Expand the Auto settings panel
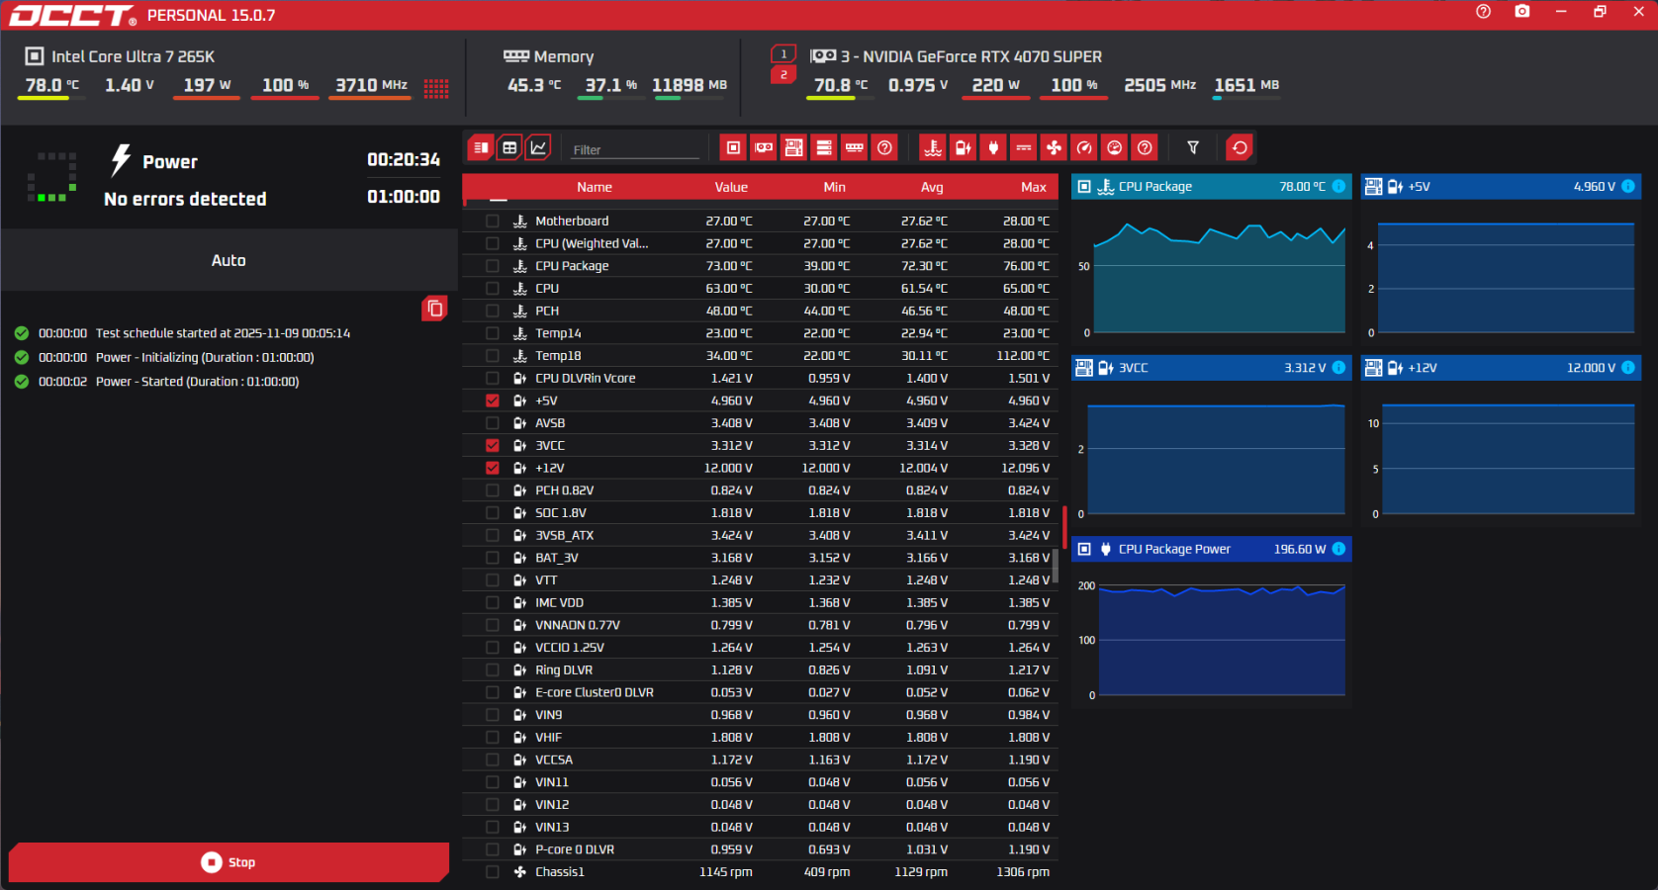The image size is (1658, 890). pyautogui.click(x=229, y=260)
